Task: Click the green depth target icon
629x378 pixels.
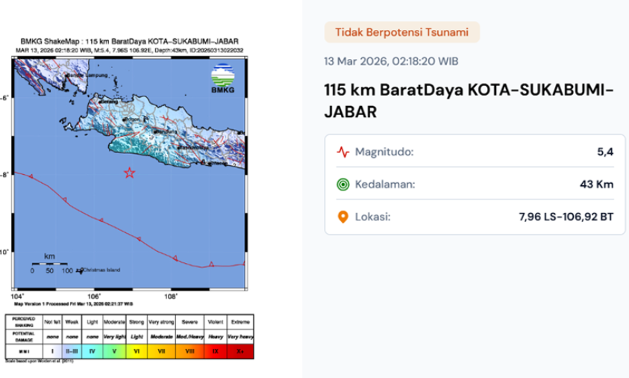Action: [x=343, y=185]
